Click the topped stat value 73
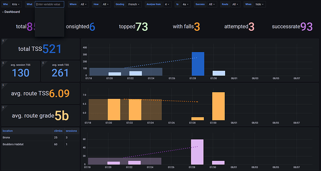 pyautogui.click(x=142, y=27)
